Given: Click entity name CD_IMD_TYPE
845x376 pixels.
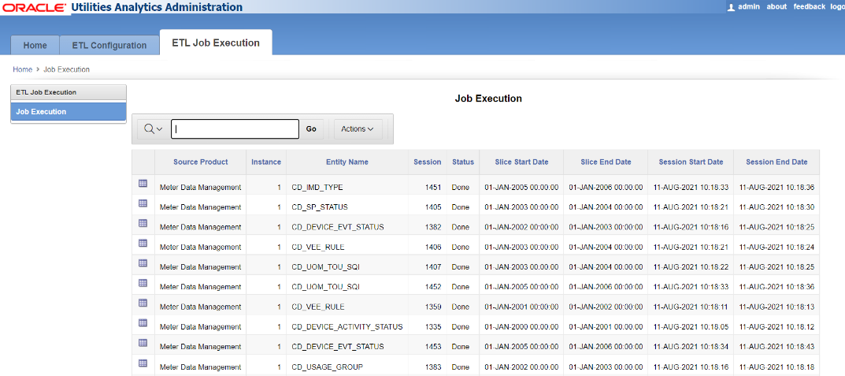Looking at the screenshot, I should [317, 187].
